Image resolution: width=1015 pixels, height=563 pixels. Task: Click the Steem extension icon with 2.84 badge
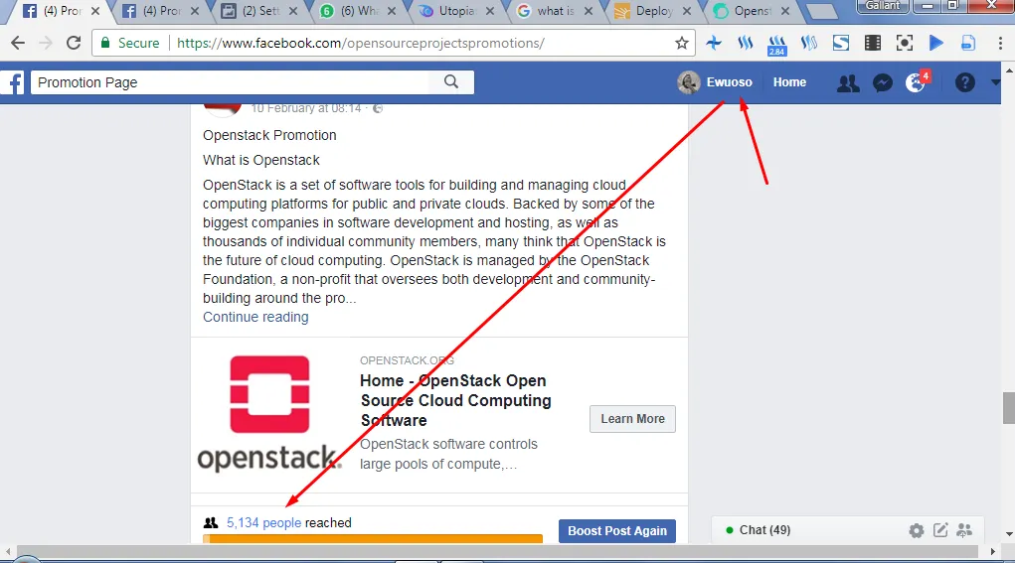(776, 45)
